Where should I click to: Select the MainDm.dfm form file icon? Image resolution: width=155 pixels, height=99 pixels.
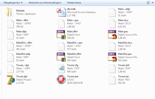(x=61, y=57)
